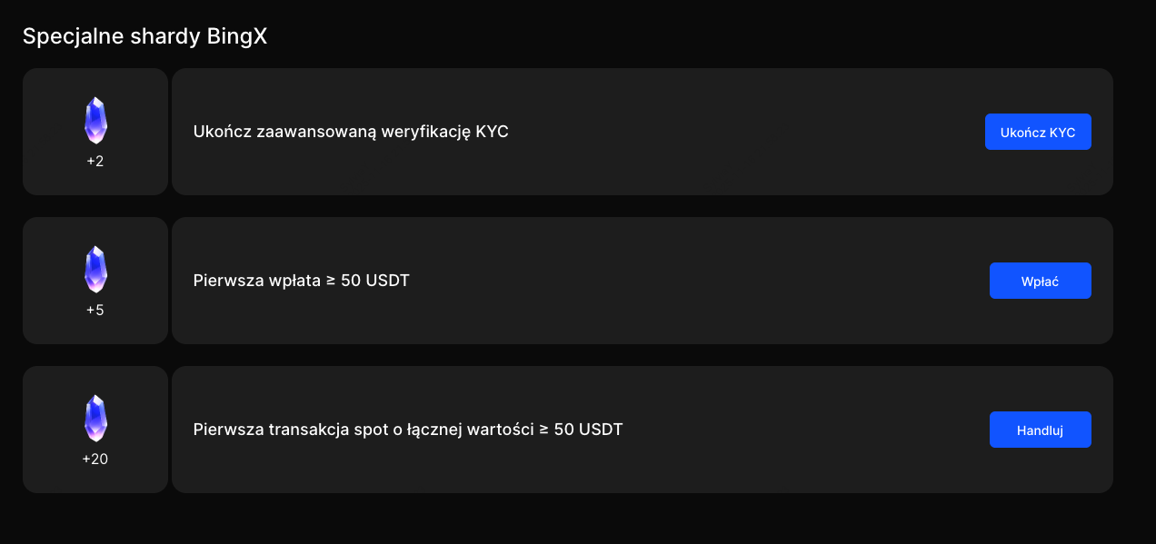The width and height of the screenshot is (1156, 544).
Task: Click the shard crystal icon above +20
Action: click(95, 418)
